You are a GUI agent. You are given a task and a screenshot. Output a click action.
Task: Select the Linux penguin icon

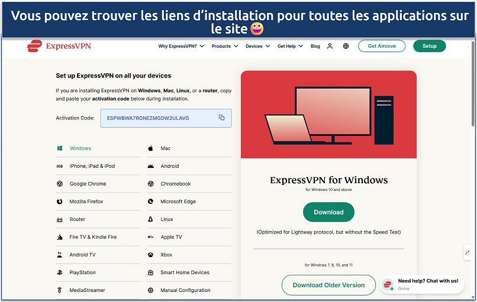tap(151, 219)
